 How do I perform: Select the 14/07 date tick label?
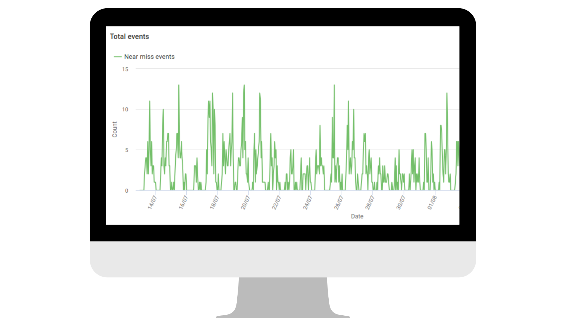click(x=152, y=201)
